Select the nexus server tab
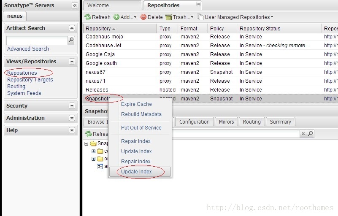Screen dimensions: 338x216 [15, 16]
